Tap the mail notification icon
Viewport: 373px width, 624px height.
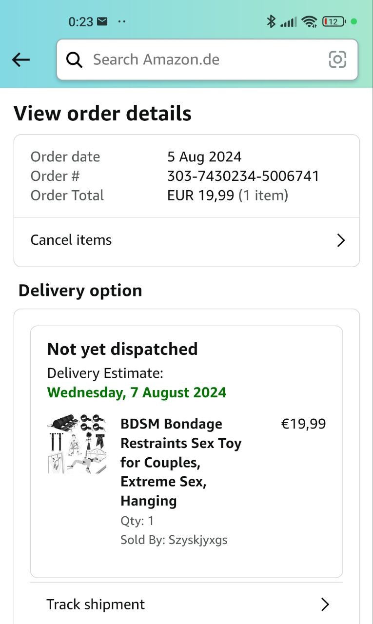pyautogui.click(x=102, y=21)
